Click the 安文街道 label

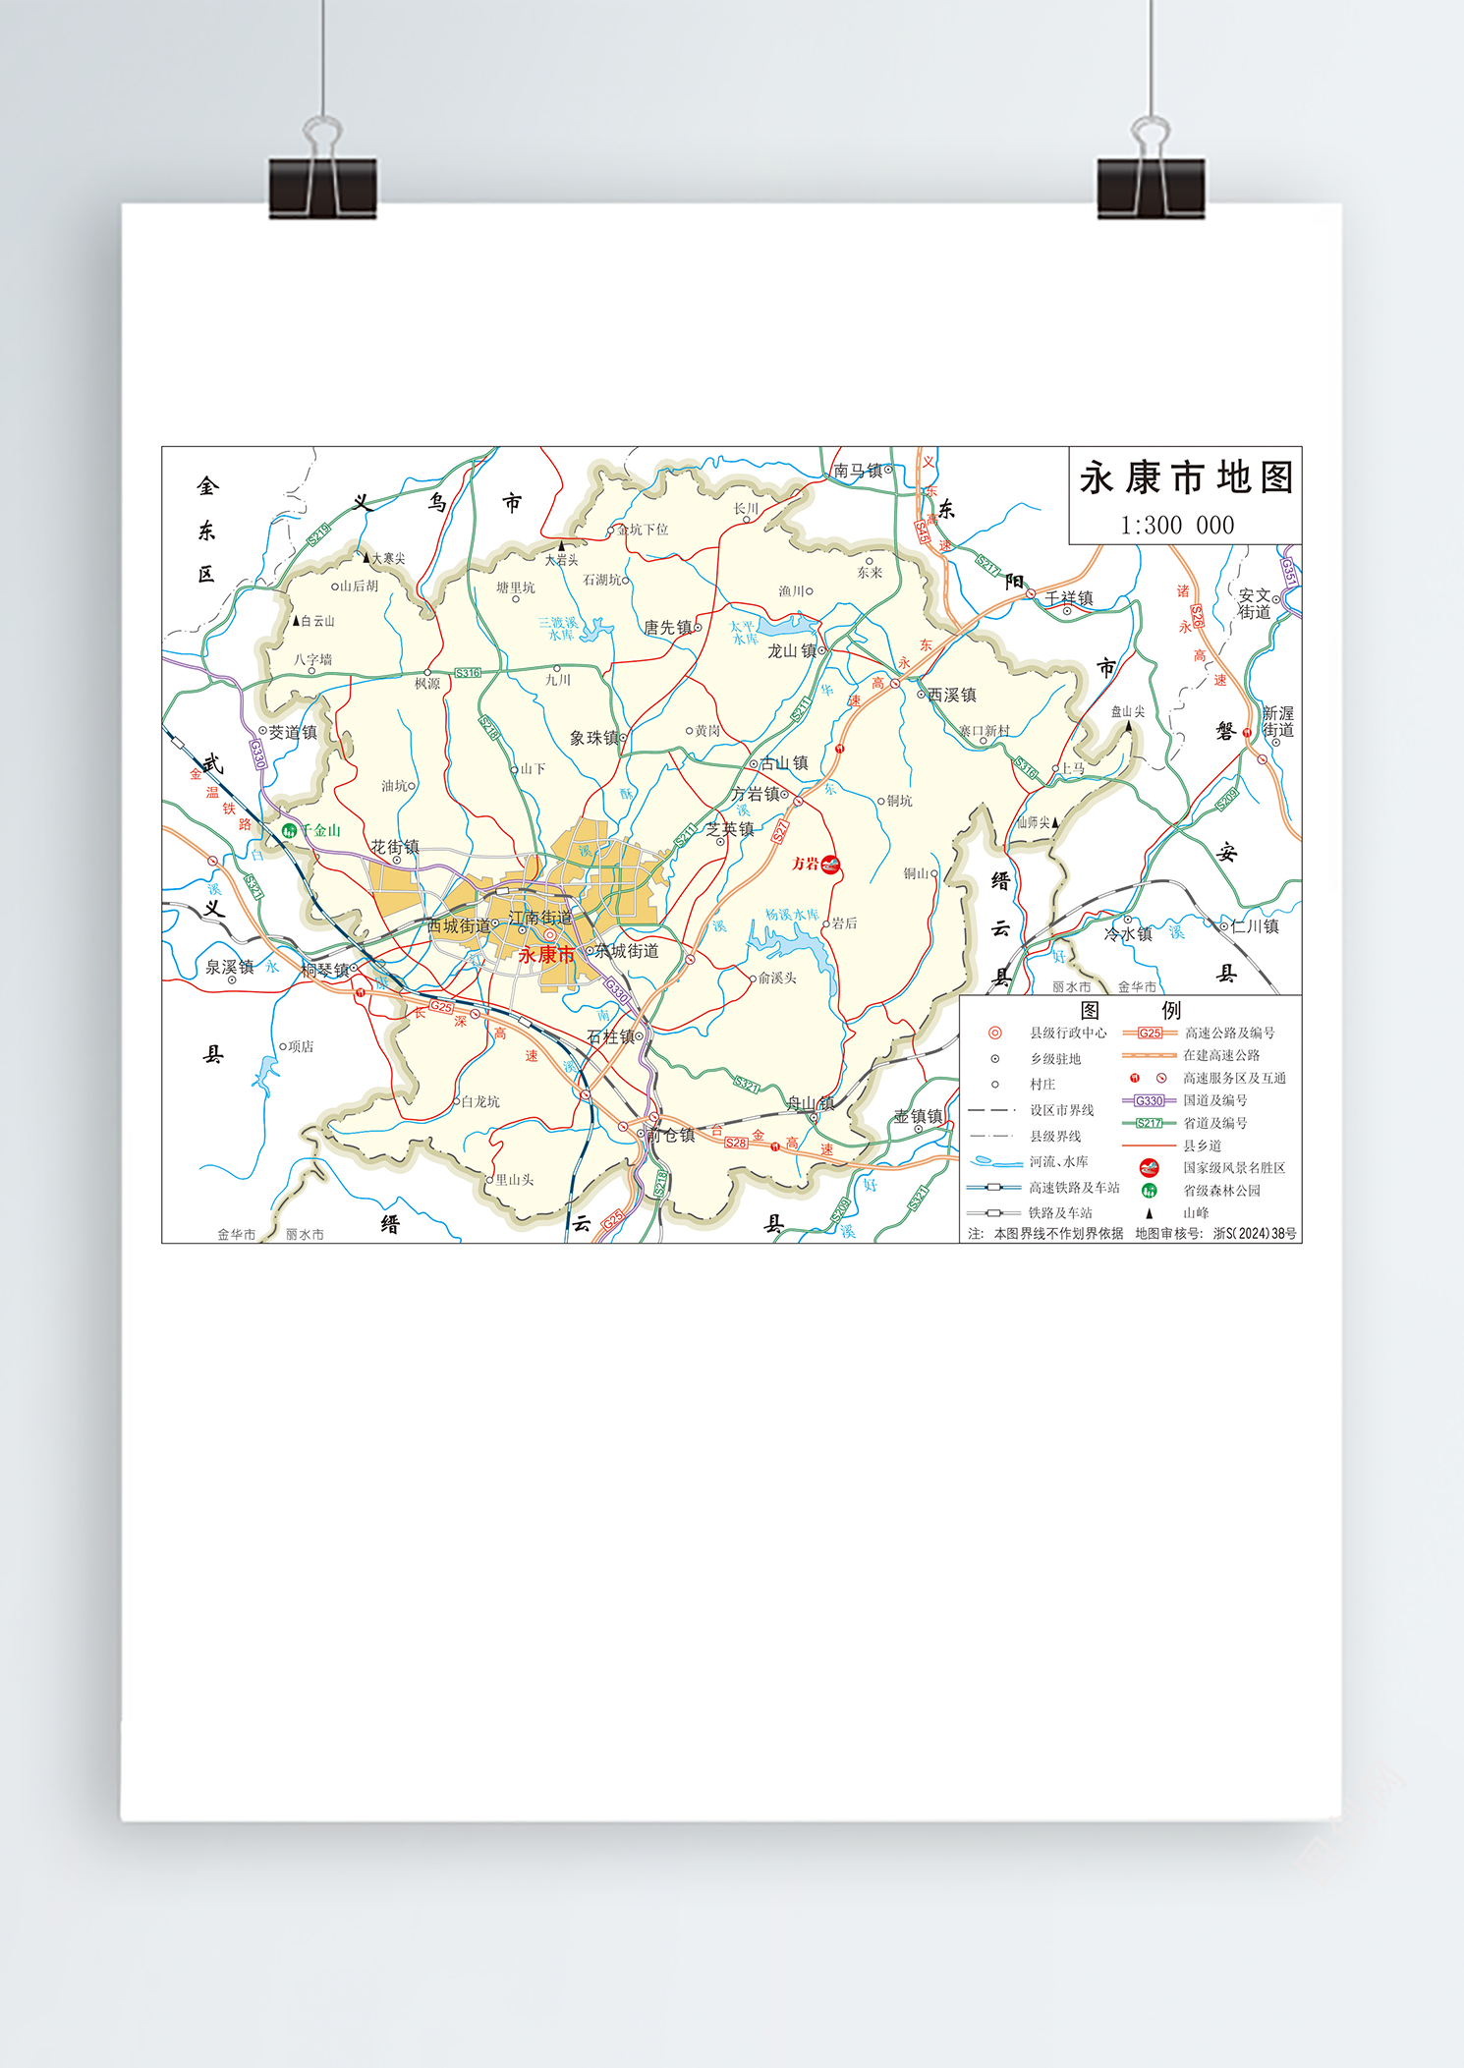pyautogui.click(x=1255, y=603)
